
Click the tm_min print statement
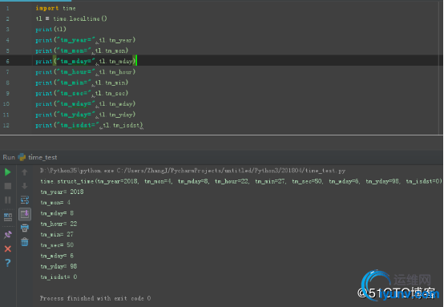point(82,83)
